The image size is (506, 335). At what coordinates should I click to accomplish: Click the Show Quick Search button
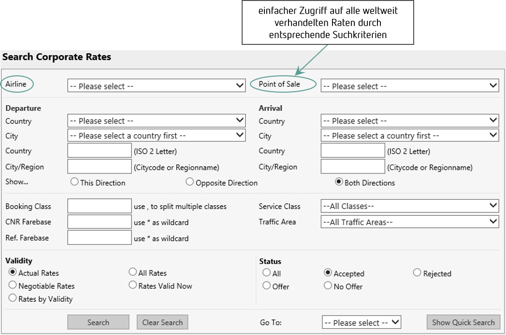coord(463,322)
